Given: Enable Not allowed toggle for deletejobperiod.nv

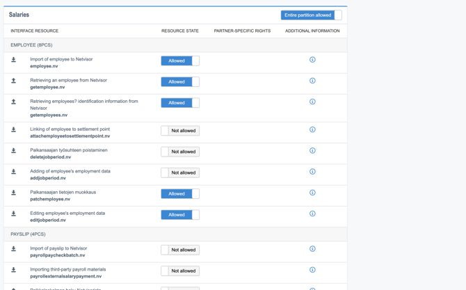Looking at the screenshot, I should tap(180, 152).
